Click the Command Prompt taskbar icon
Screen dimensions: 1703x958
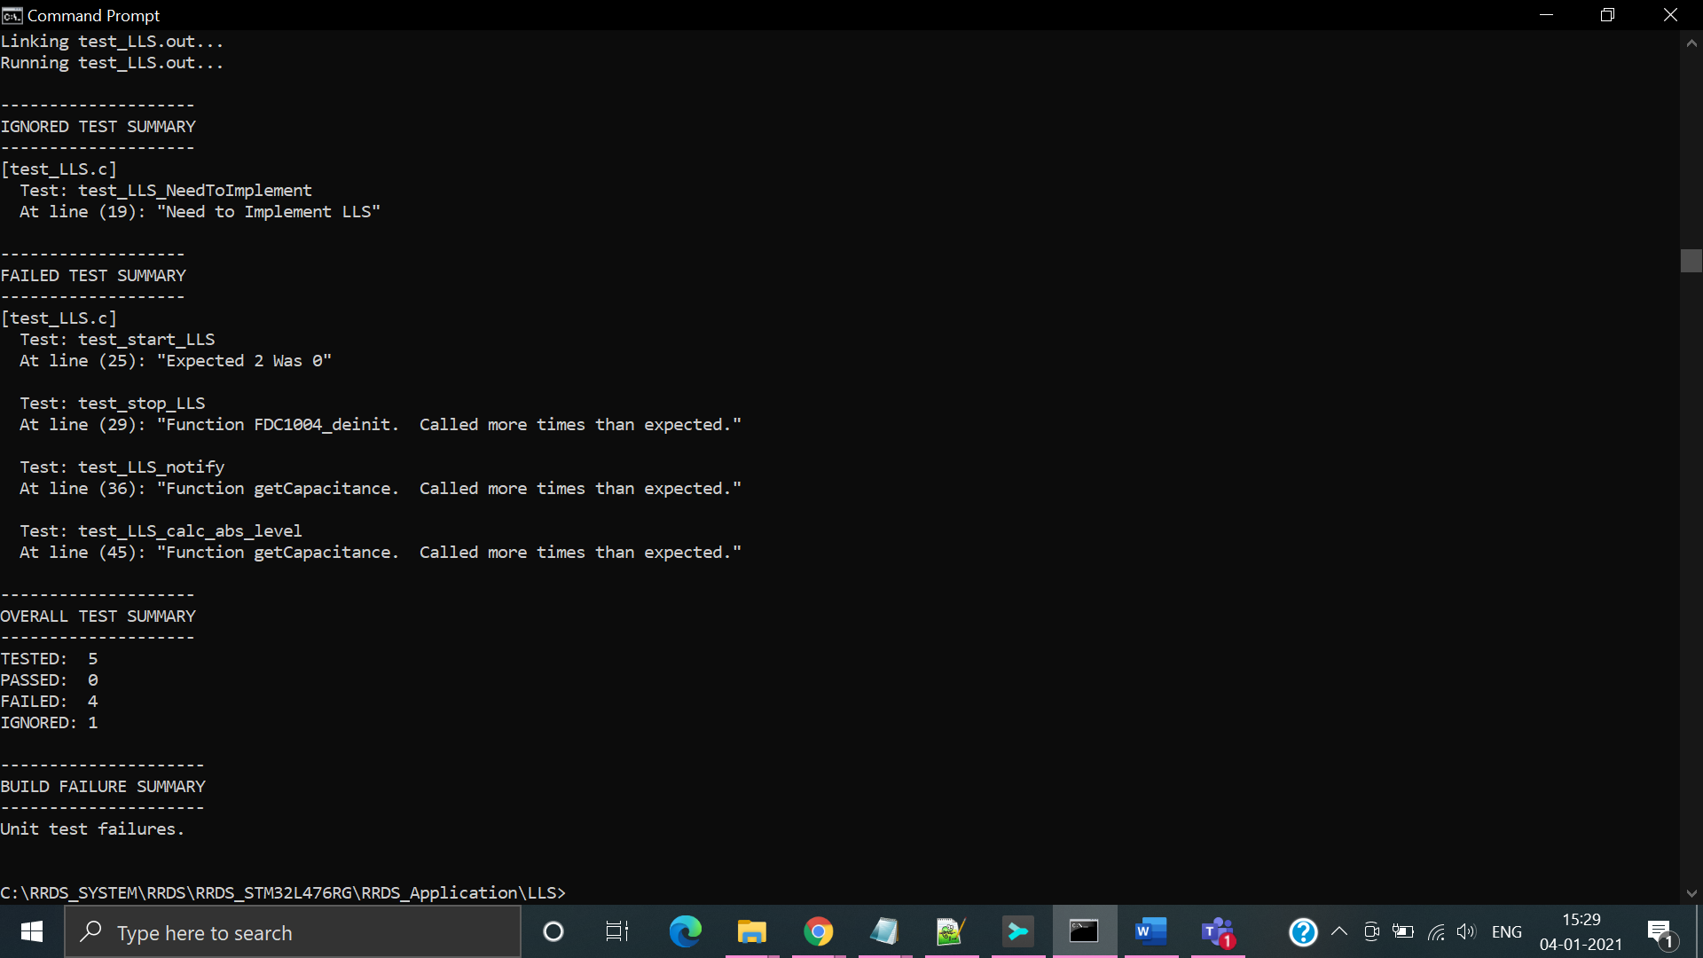point(1084,931)
